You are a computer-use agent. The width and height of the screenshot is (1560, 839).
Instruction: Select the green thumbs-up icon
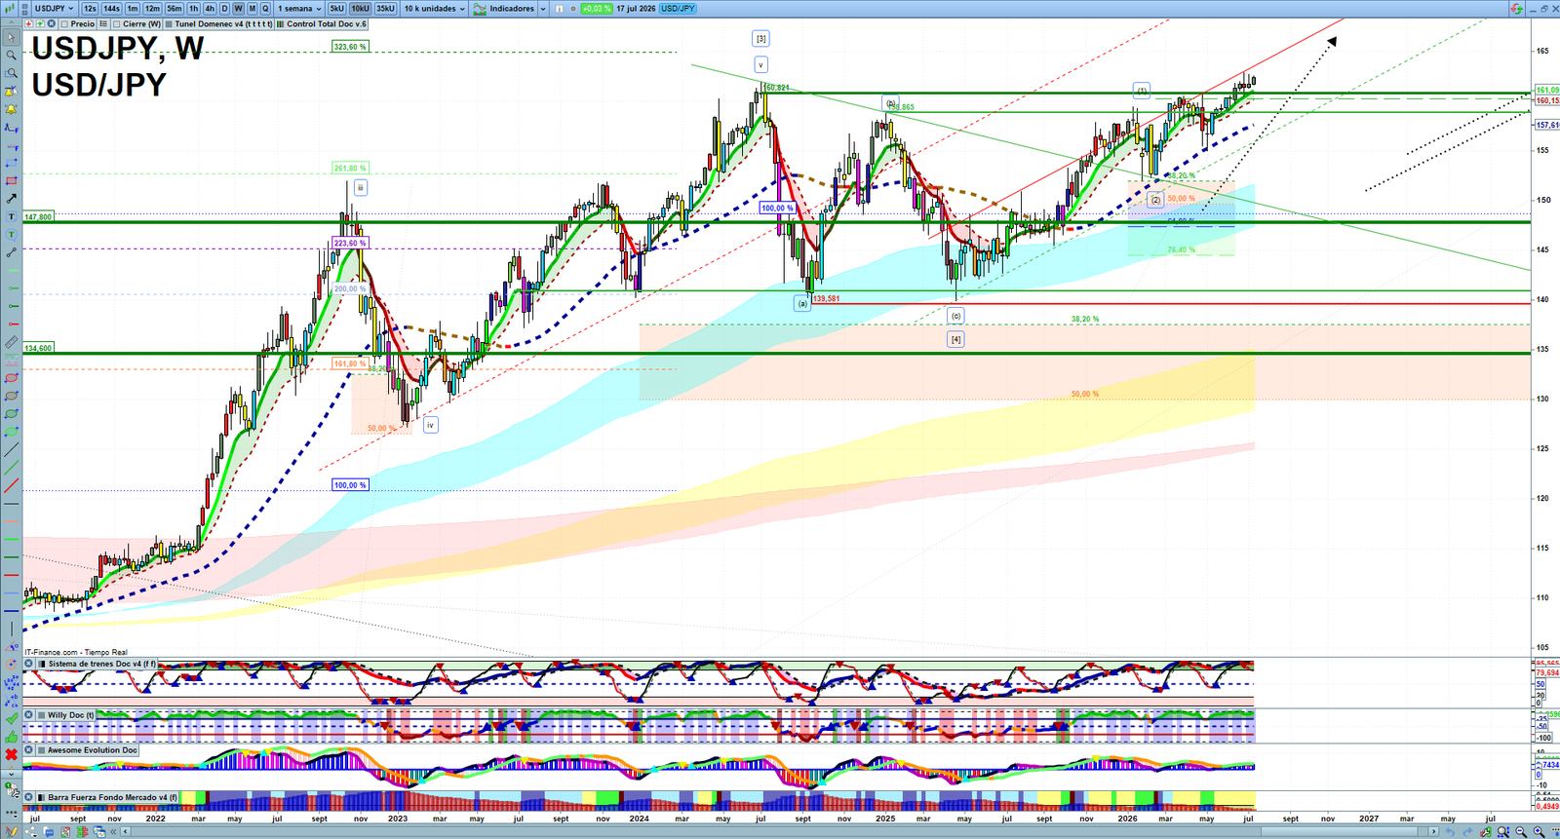(12, 737)
